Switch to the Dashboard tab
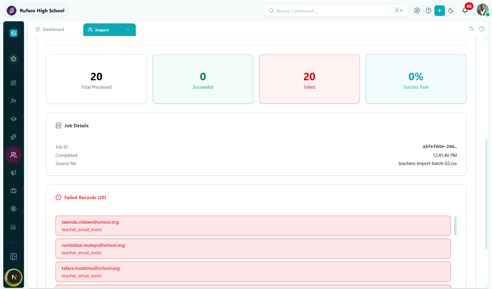This screenshot has height=289, width=492. 50,29
